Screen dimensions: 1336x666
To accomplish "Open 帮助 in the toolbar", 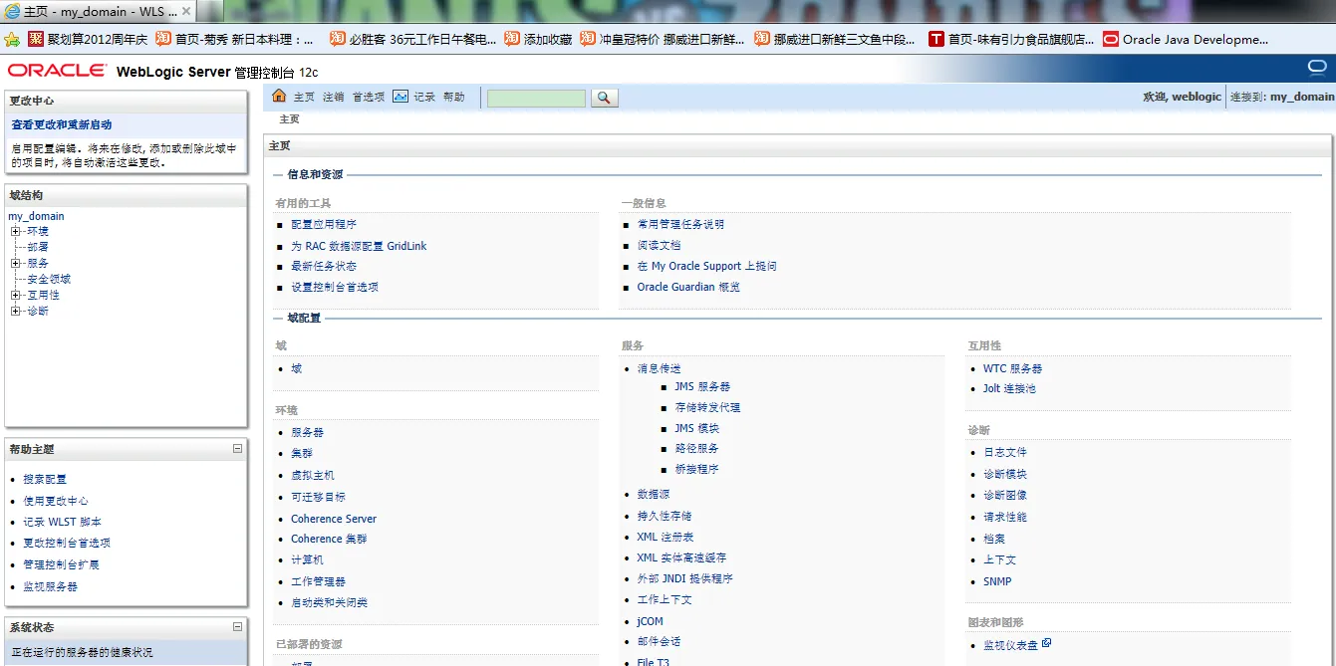I will (x=454, y=98).
